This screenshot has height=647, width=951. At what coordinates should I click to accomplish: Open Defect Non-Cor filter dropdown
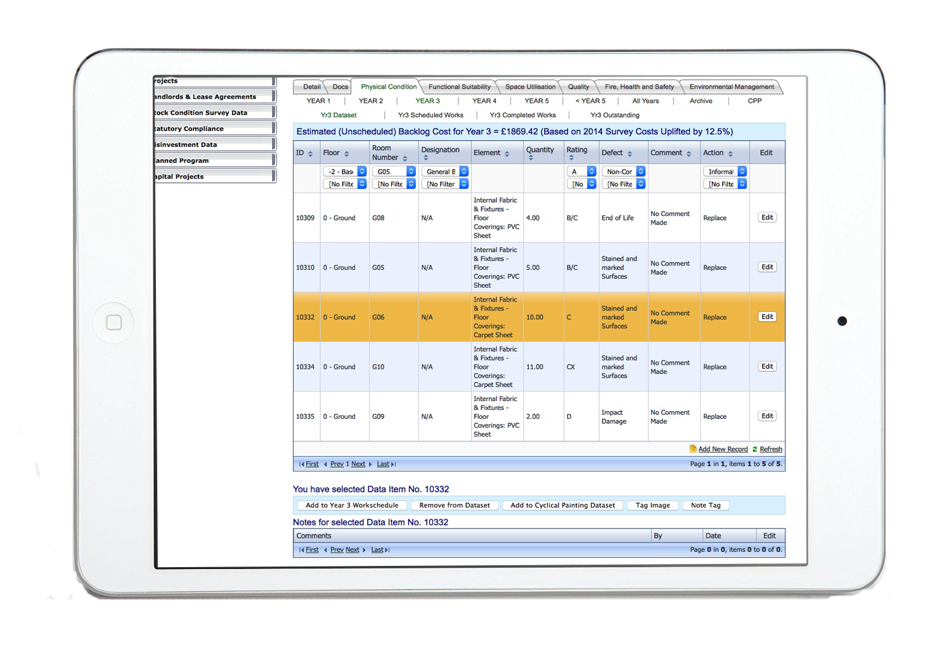click(623, 172)
